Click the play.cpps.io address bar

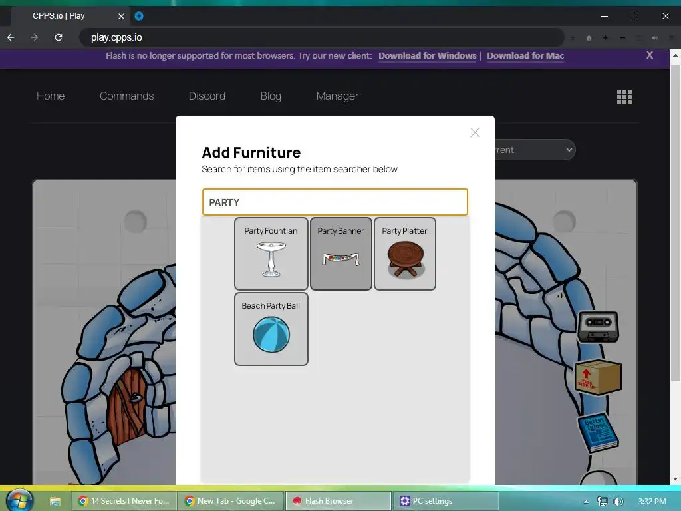(321, 37)
